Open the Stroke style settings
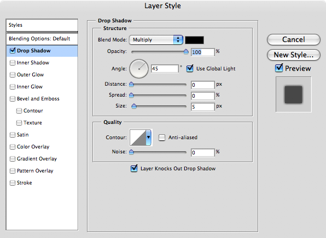Screen dimensions: 326x238 coord(24,183)
